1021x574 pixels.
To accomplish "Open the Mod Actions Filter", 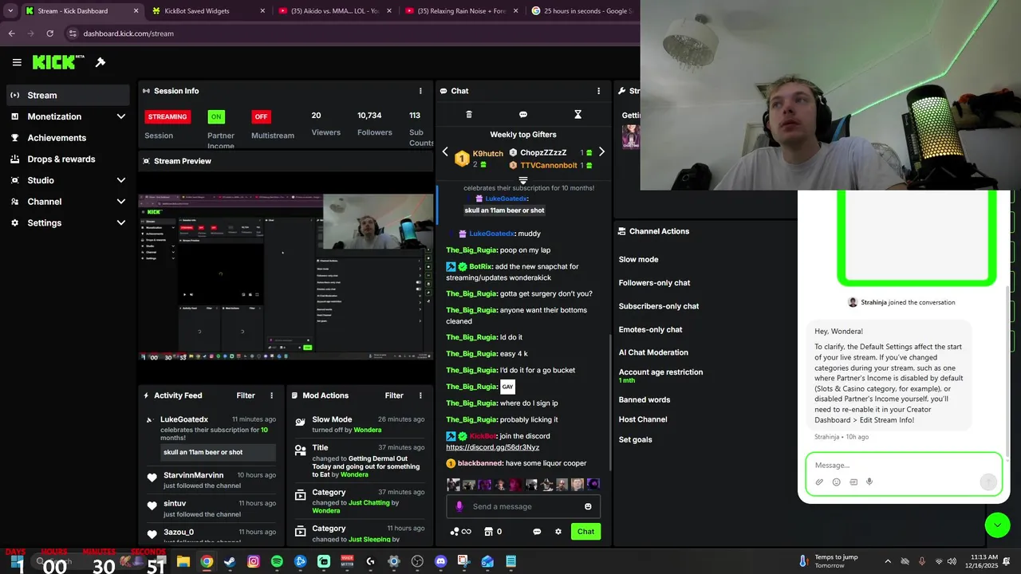I will [x=394, y=395].
